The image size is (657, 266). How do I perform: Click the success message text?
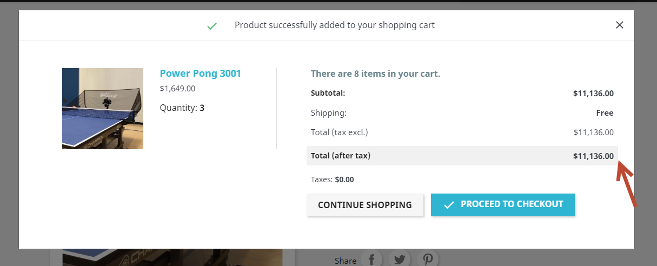coord(334,25)
